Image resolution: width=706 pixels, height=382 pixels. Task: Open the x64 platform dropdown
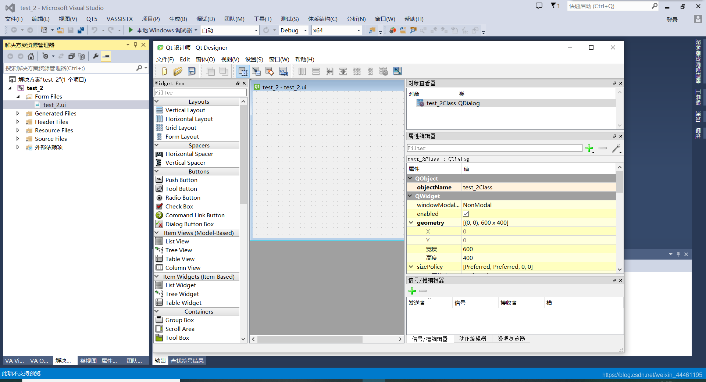pos(359,31)
